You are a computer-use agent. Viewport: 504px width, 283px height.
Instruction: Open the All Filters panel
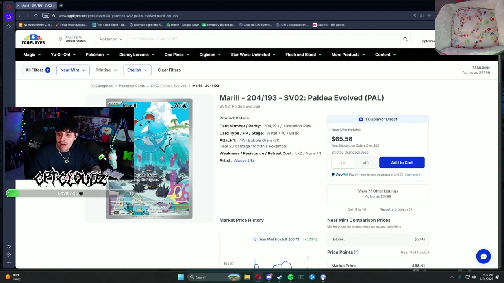click(38, 70)
